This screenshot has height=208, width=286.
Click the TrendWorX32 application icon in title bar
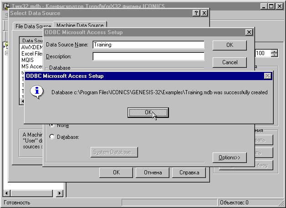[6, 6]
